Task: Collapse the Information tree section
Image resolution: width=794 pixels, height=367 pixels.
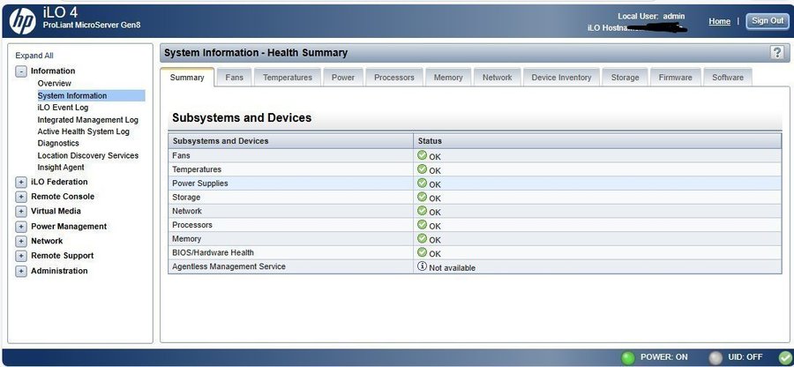Action: pyautogui.click(x=21, y=71)
